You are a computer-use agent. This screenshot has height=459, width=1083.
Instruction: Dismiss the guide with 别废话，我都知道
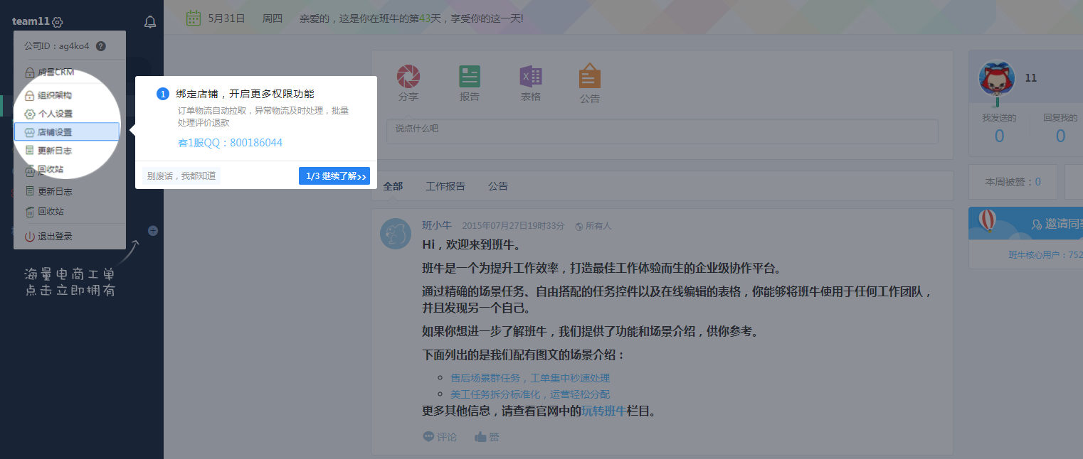point(181,176)
